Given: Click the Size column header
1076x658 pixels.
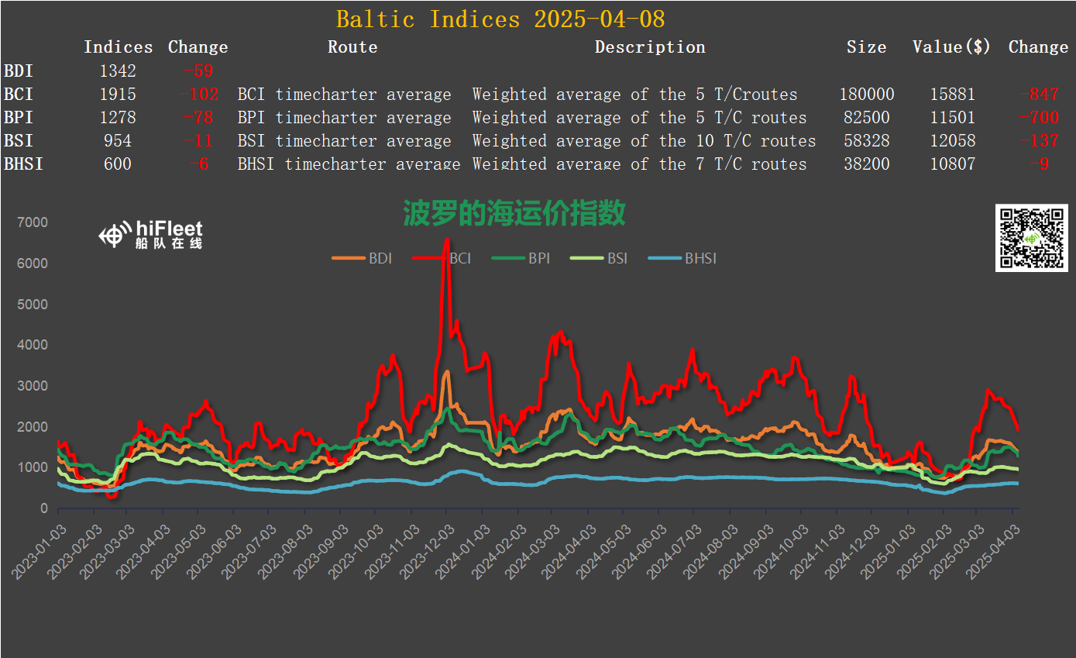Looking at the screenshot, I should pyautogui.click(x=866, y=47).
